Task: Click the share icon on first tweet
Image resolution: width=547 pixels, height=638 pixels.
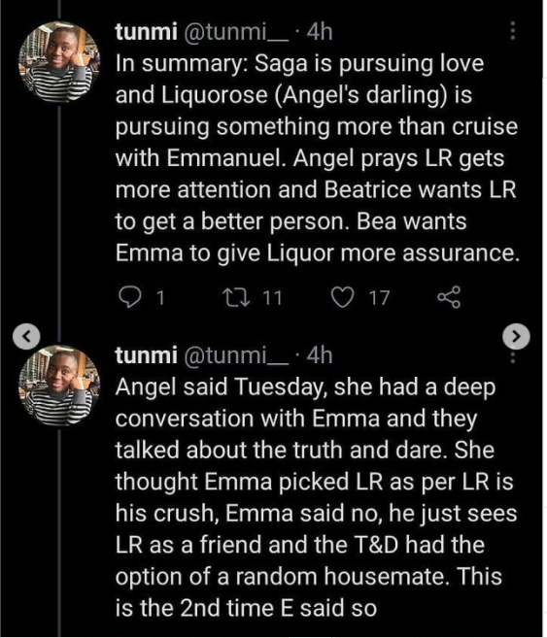Action: [449, 297]
